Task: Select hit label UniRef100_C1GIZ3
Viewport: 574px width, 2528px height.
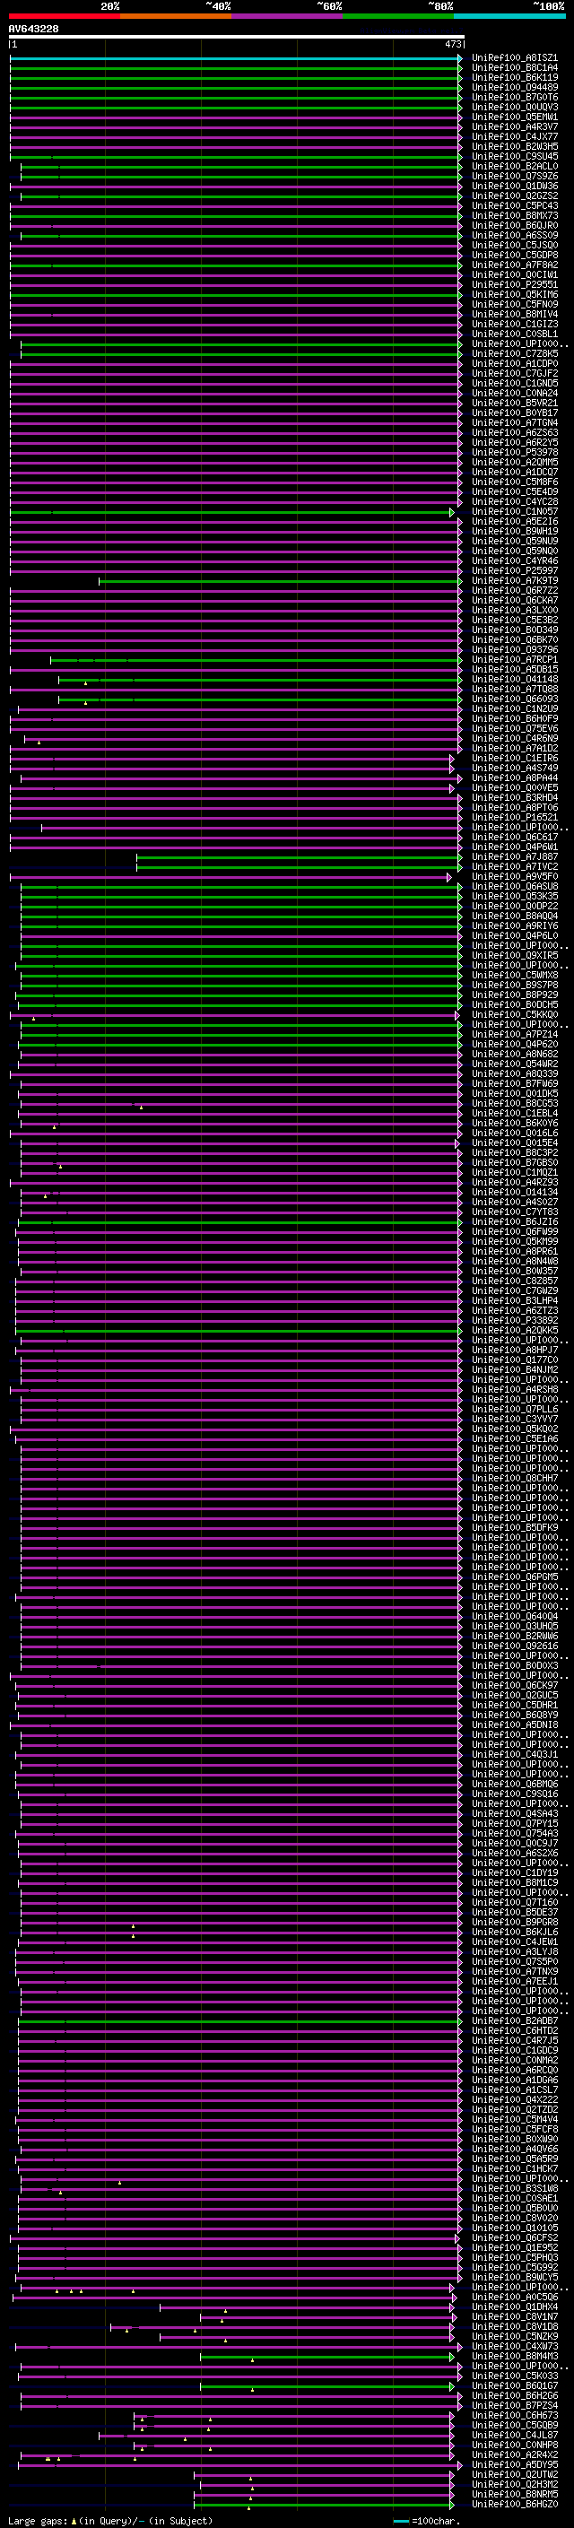Action: pyautogui.click(x=514, y=324)
